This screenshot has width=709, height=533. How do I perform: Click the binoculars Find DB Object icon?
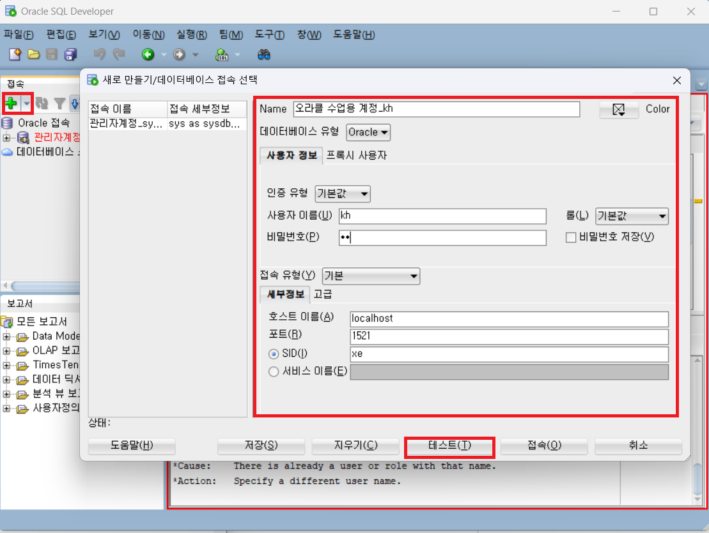pyautogui.click(x=264, y=55)
